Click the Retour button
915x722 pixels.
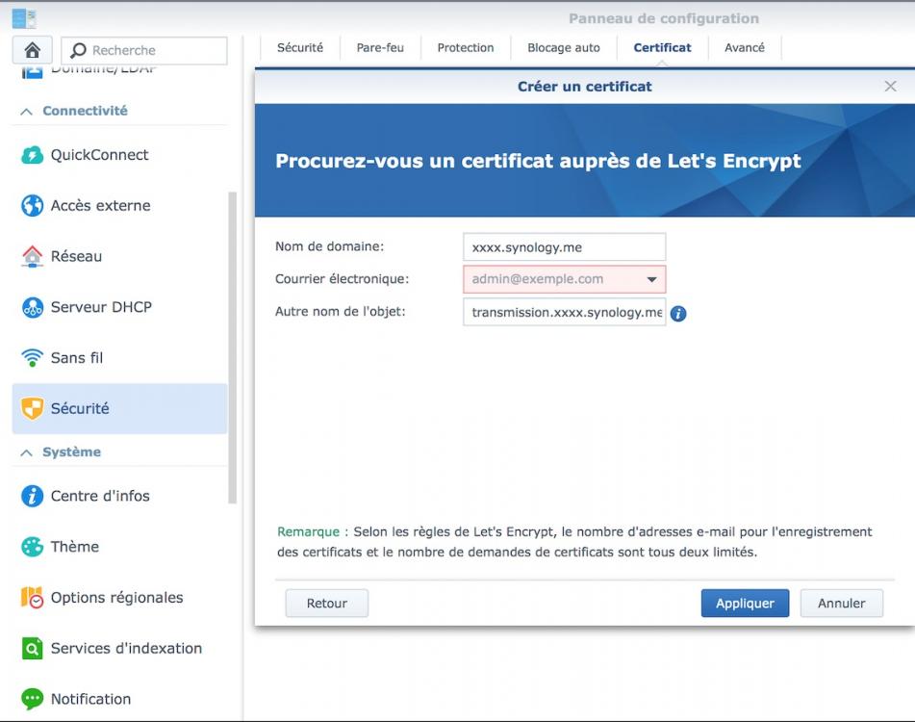(x=326, y=604)
